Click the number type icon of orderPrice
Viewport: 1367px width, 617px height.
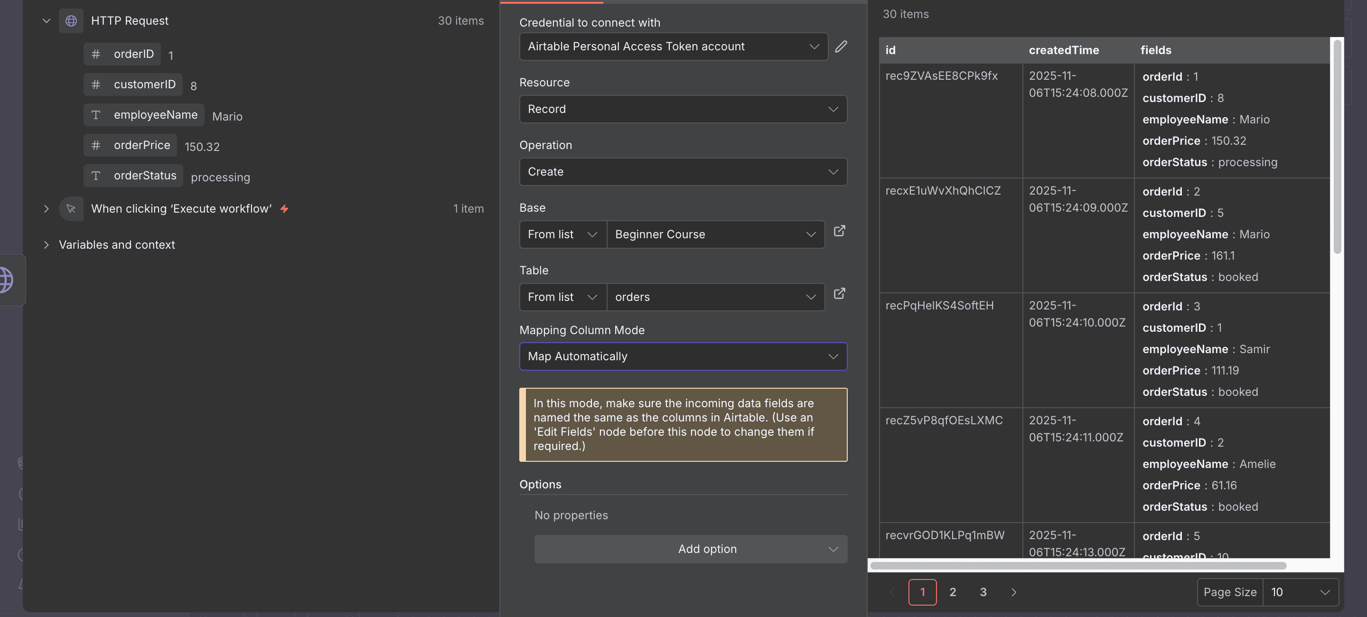(96, 145)
